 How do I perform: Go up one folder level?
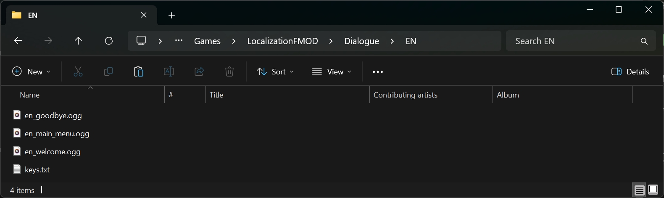78,41
